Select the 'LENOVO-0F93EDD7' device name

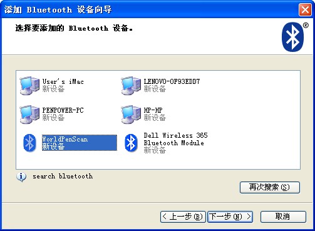172,81
